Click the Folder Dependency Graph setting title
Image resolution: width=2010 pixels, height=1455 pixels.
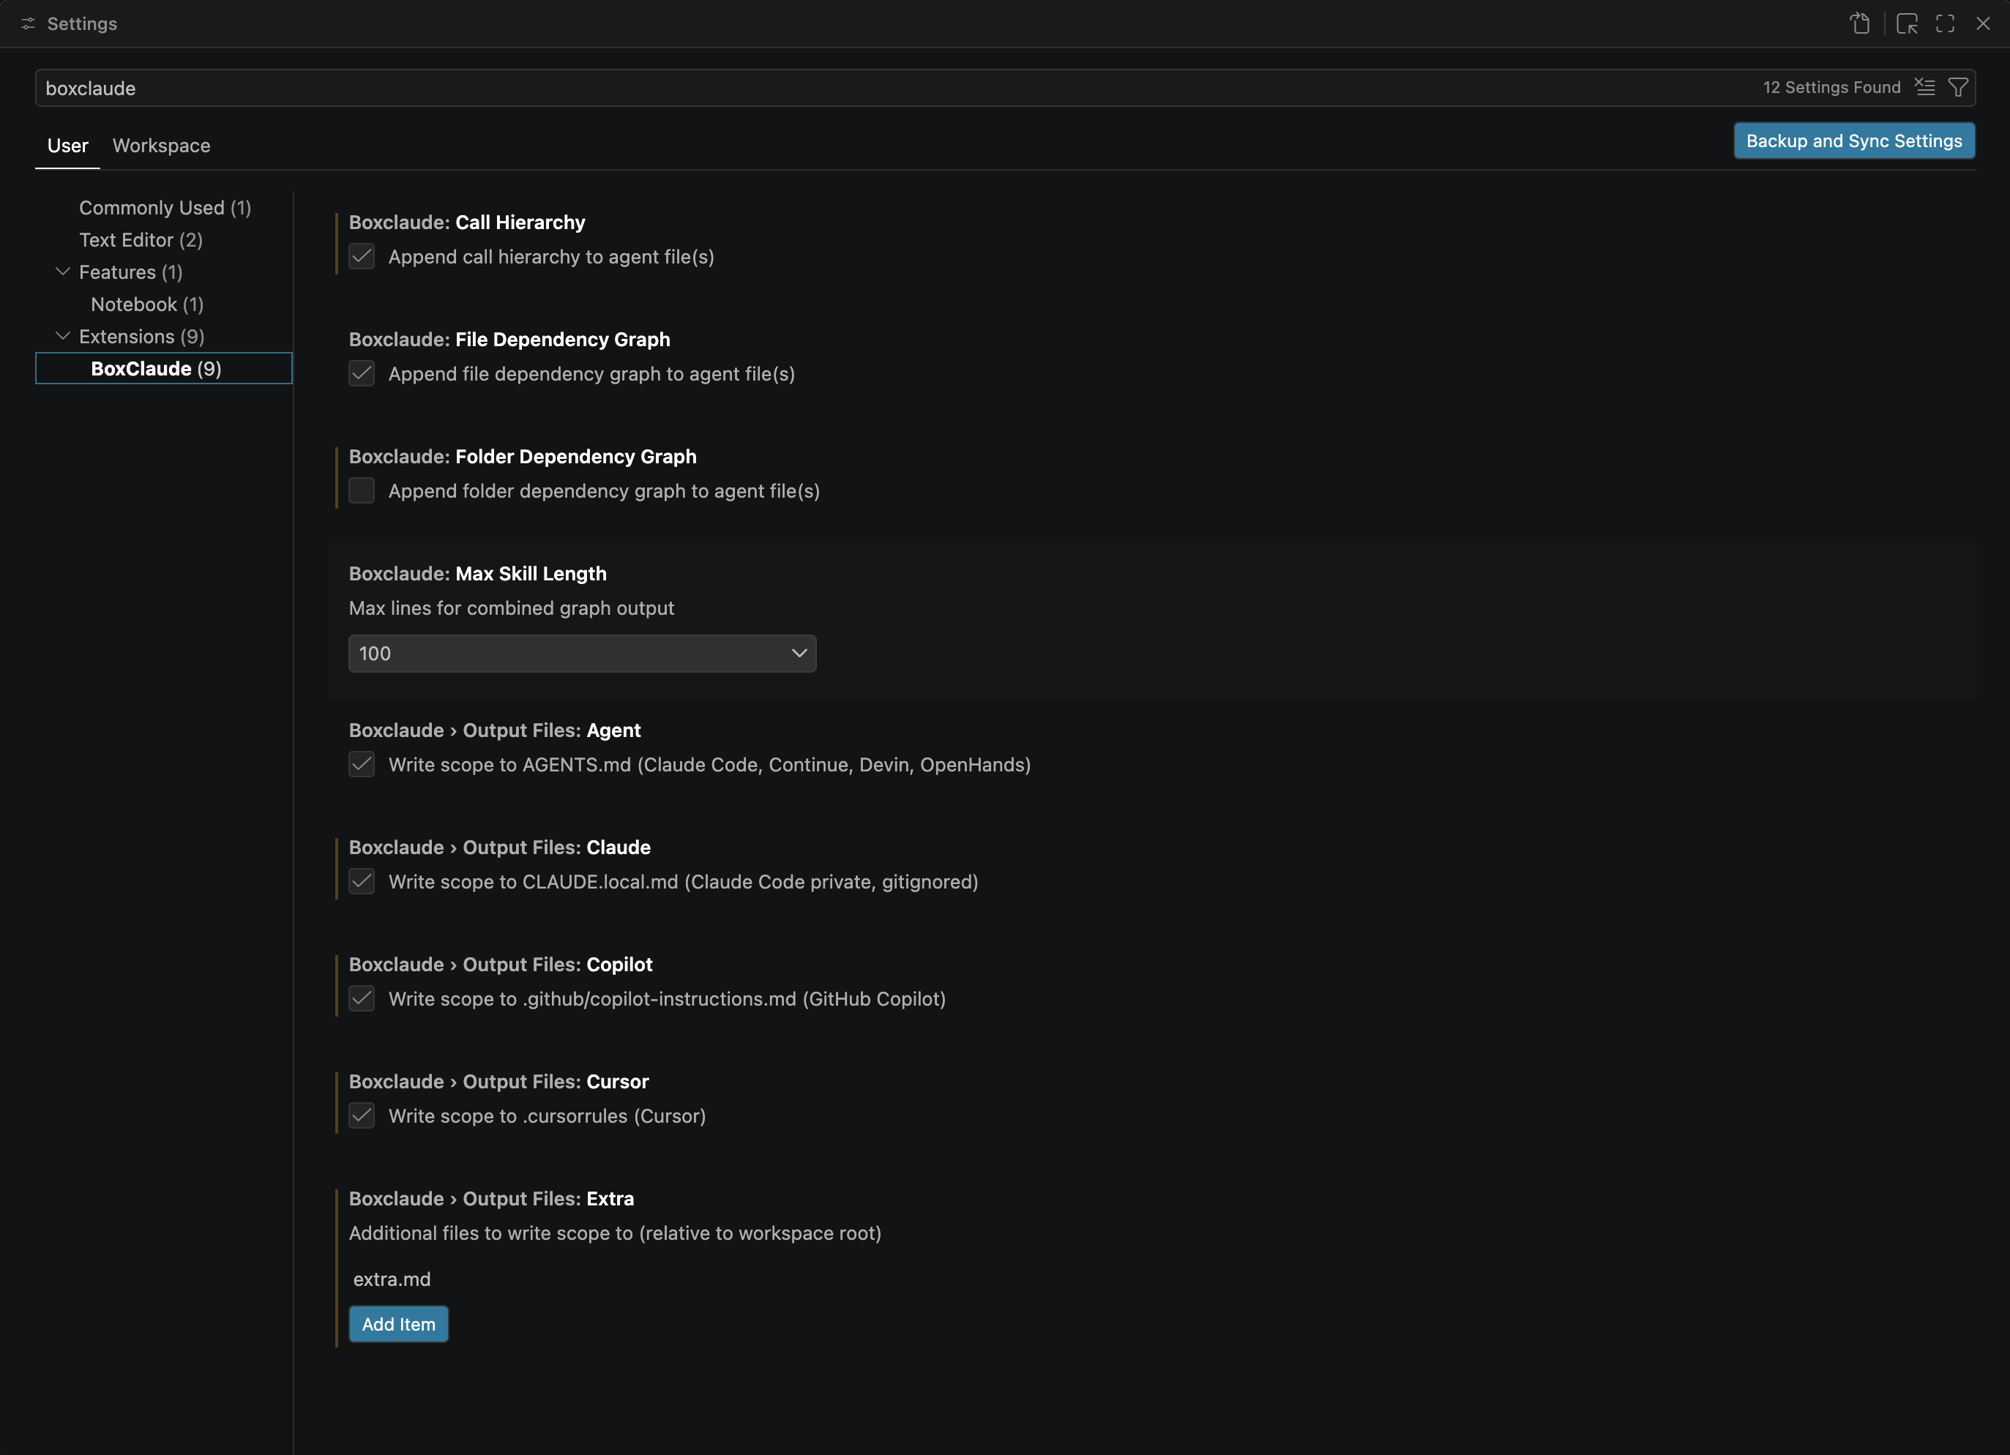tap(523, 457)
